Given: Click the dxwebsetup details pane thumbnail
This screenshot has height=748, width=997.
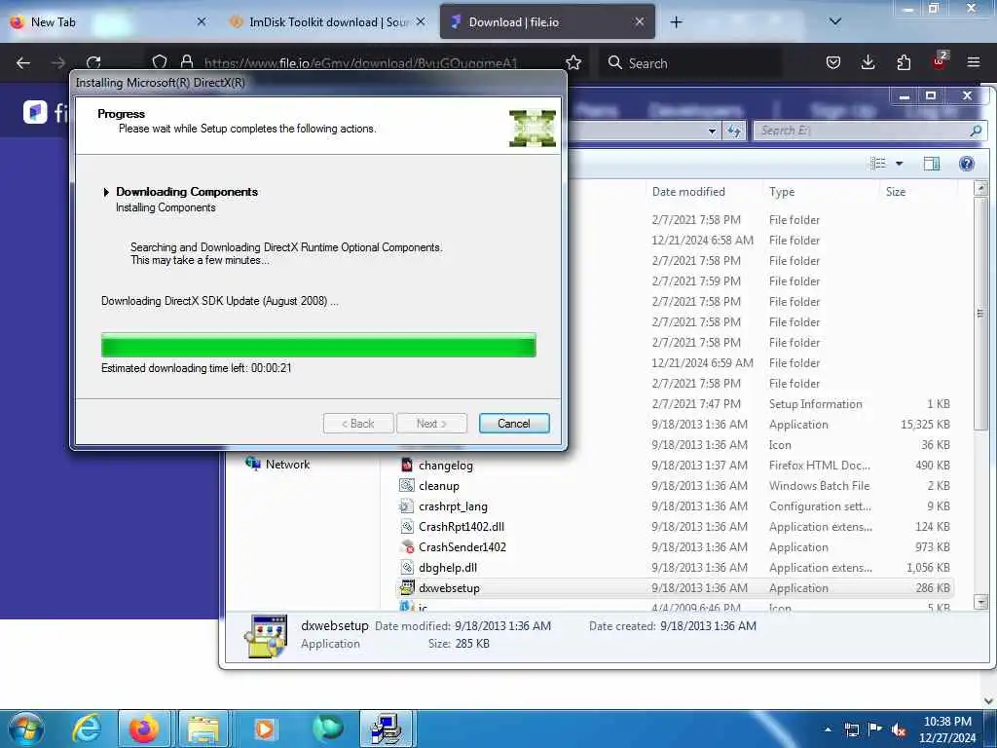Looking at the screenshot, I should click(x=267, y=635).
